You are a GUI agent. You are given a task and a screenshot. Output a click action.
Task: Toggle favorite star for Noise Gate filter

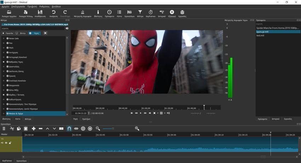pos(4,38)
